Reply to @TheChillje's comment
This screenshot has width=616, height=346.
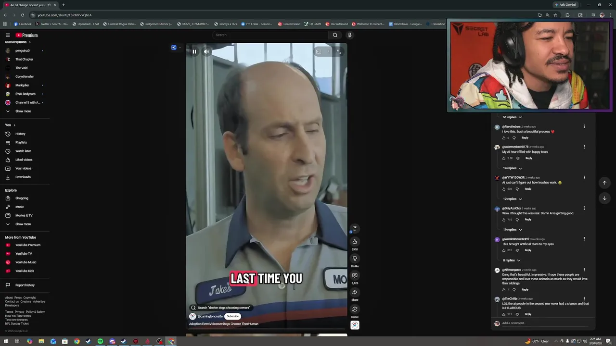[x=528, y=314]
